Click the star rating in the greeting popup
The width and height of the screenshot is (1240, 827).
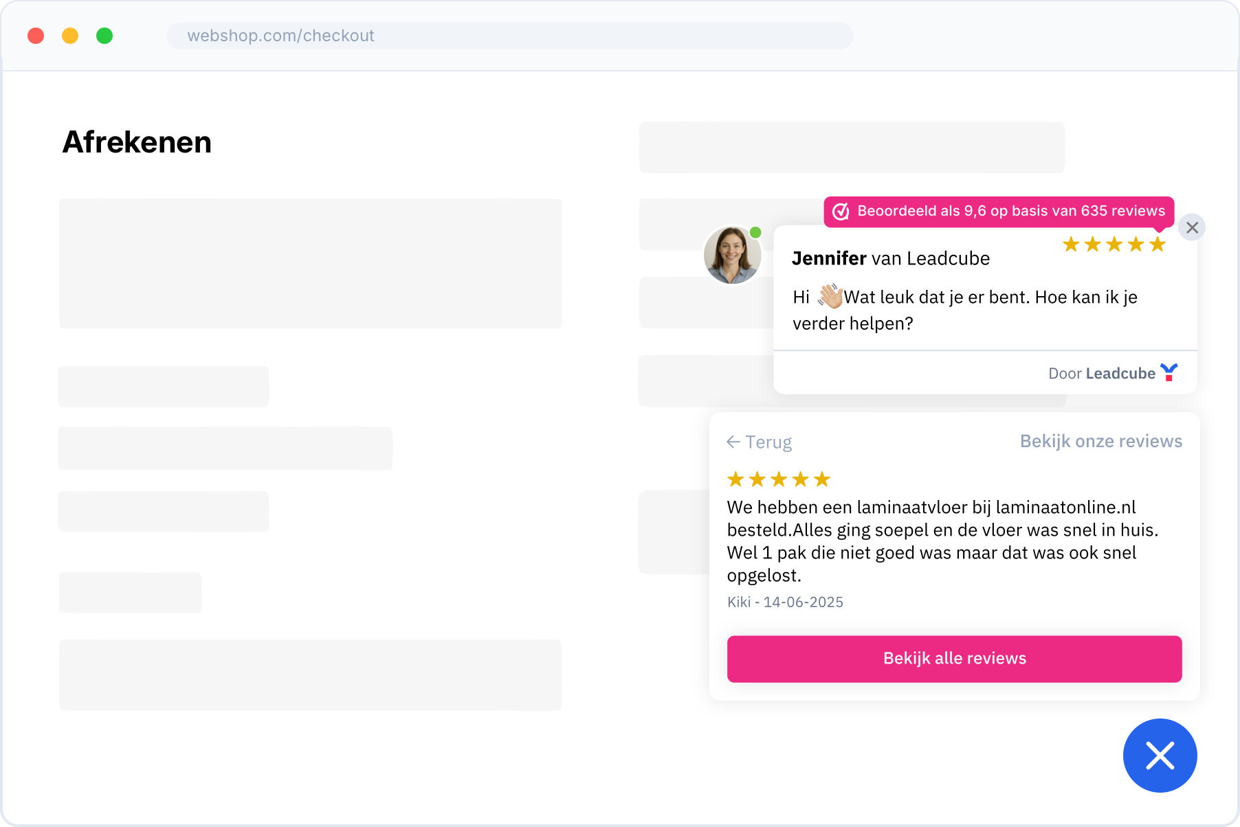tap(1114, 244)
